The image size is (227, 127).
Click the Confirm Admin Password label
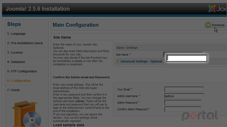[x=132, y=109]
